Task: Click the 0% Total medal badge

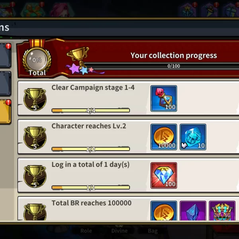Action: point(37,61)
